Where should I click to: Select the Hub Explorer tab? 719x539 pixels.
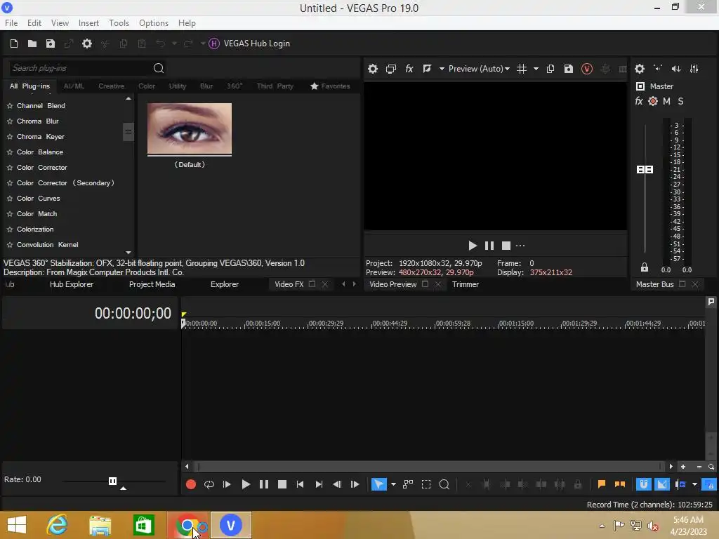point(72,284)
